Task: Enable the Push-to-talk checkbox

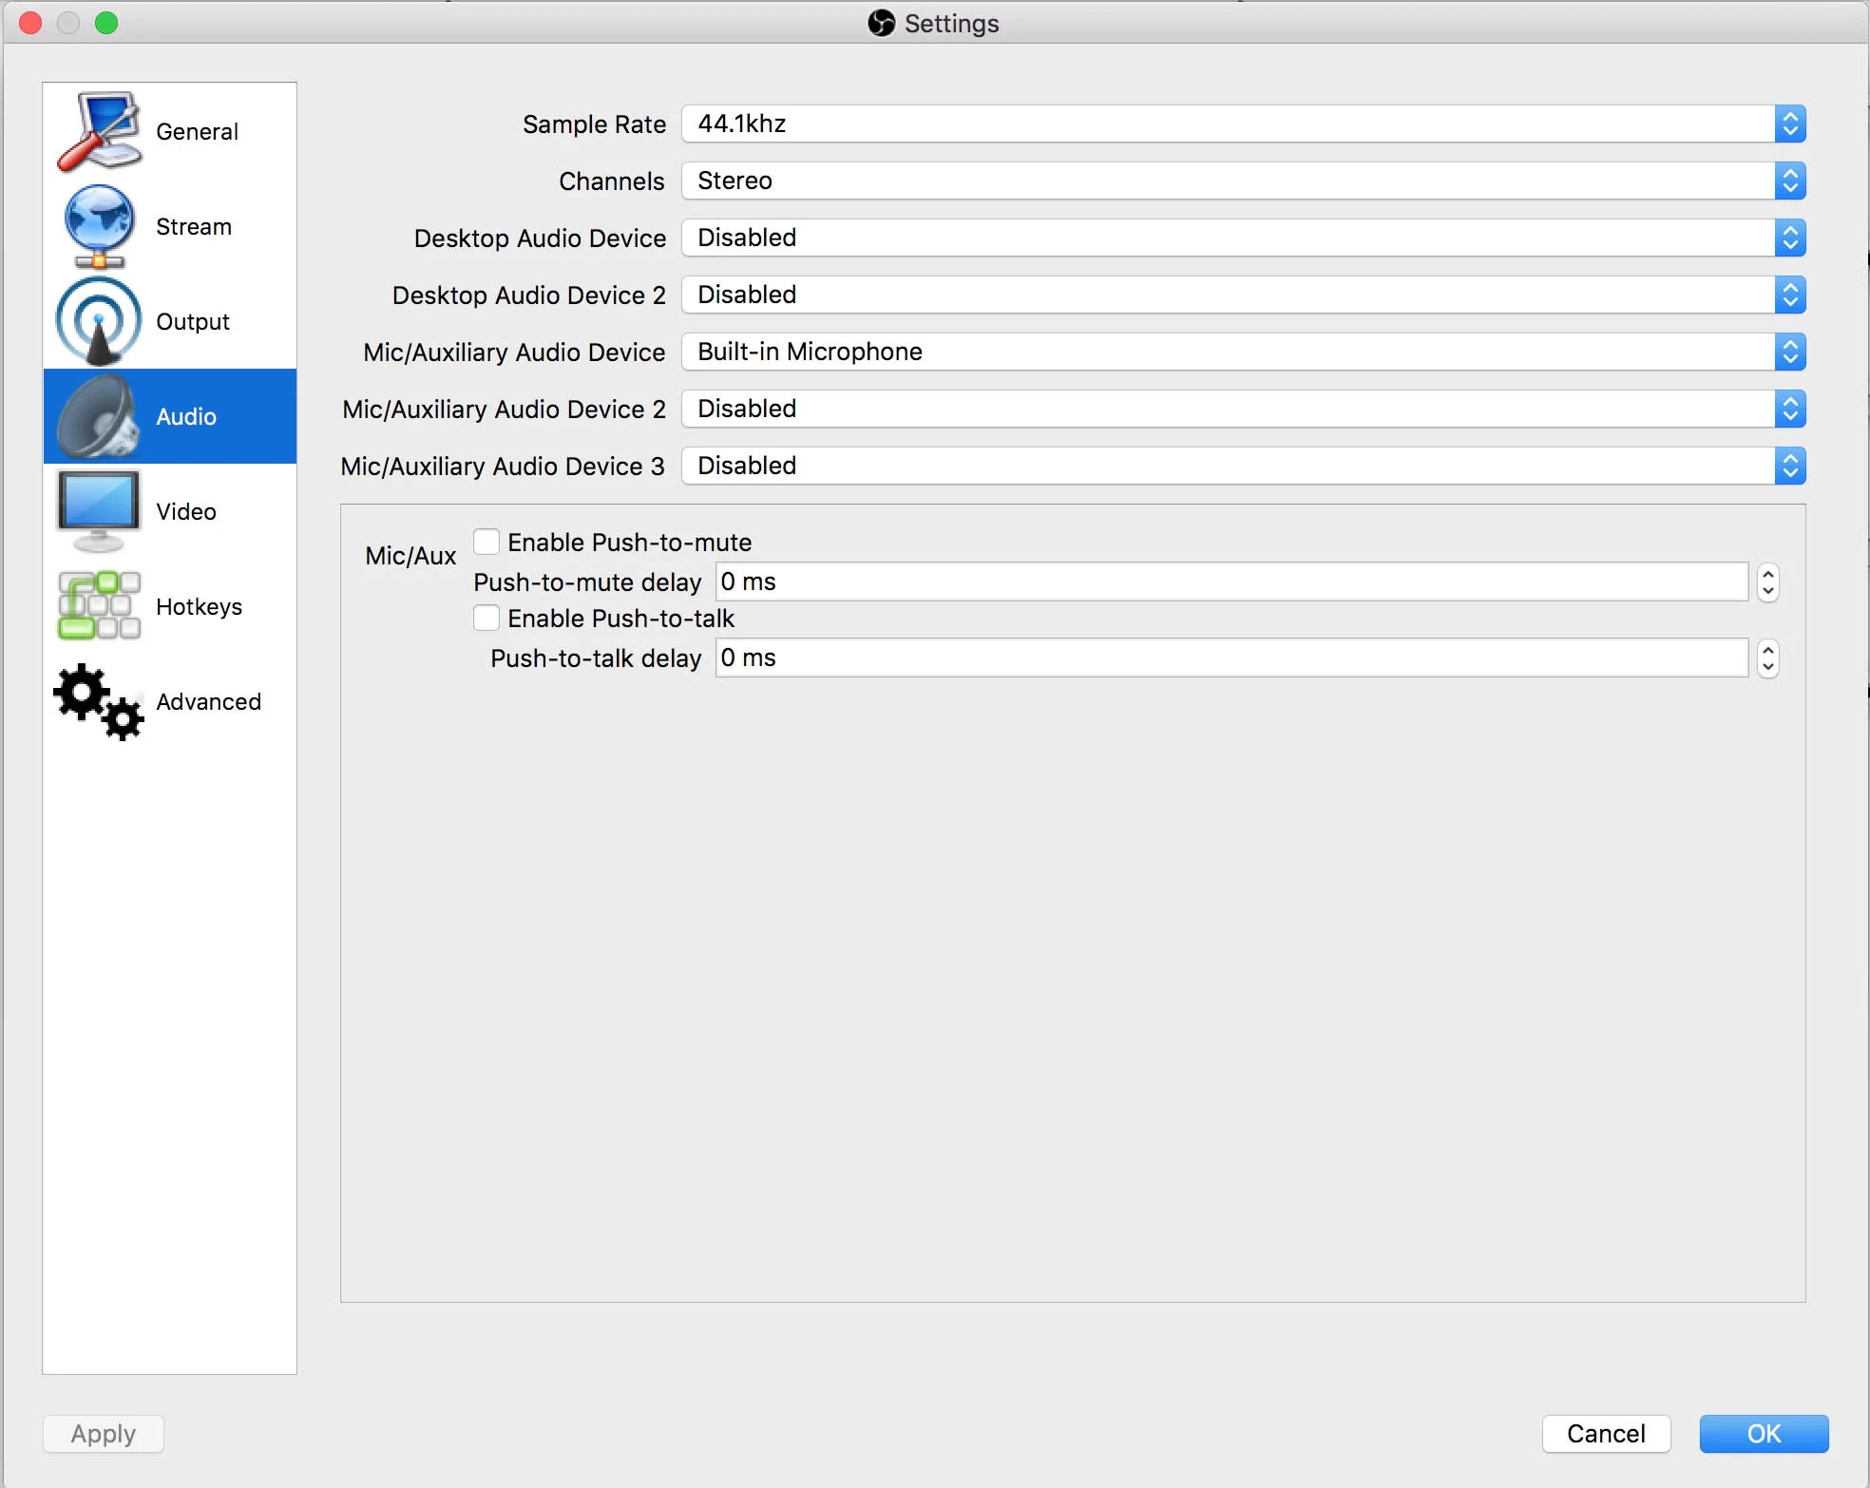Action: tap(487, 619)
